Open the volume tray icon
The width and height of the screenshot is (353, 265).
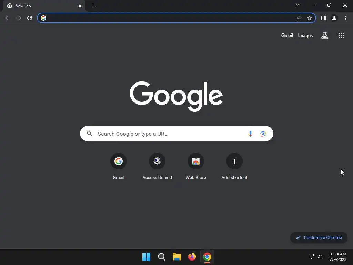point(320,257)
